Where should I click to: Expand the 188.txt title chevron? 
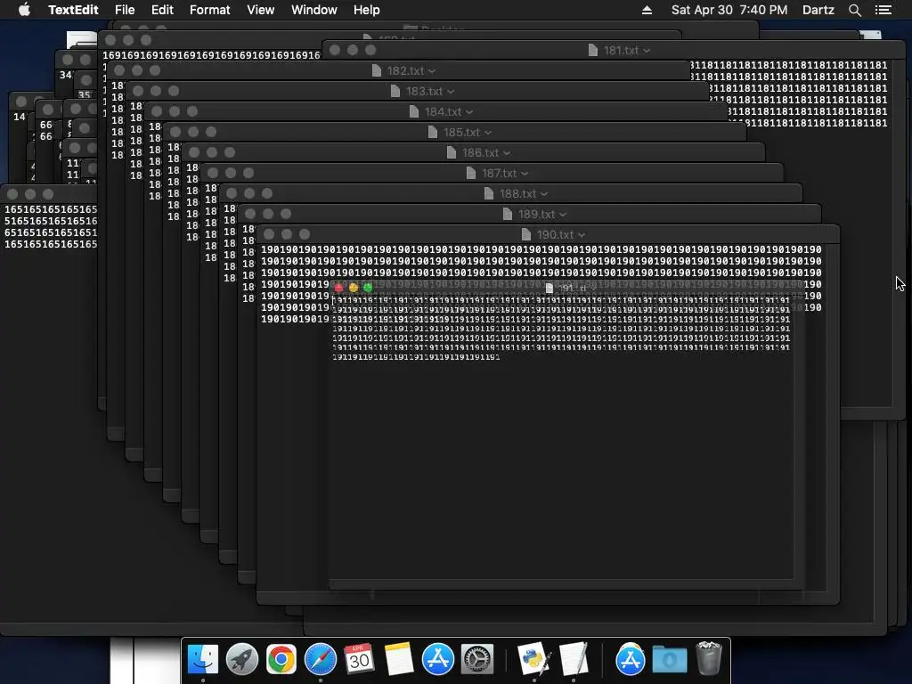tap(544, 193)
